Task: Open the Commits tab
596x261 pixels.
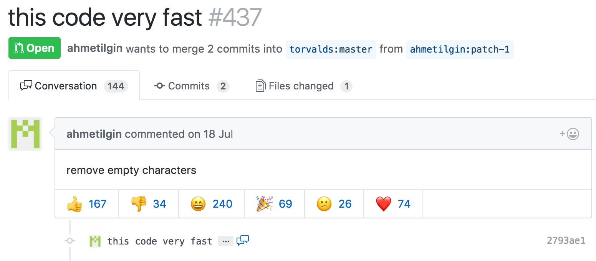Action: [x=192, y=86]
